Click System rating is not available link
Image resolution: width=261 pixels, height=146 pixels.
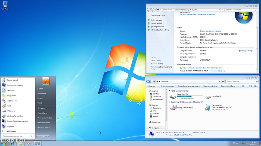coord(210,31)
